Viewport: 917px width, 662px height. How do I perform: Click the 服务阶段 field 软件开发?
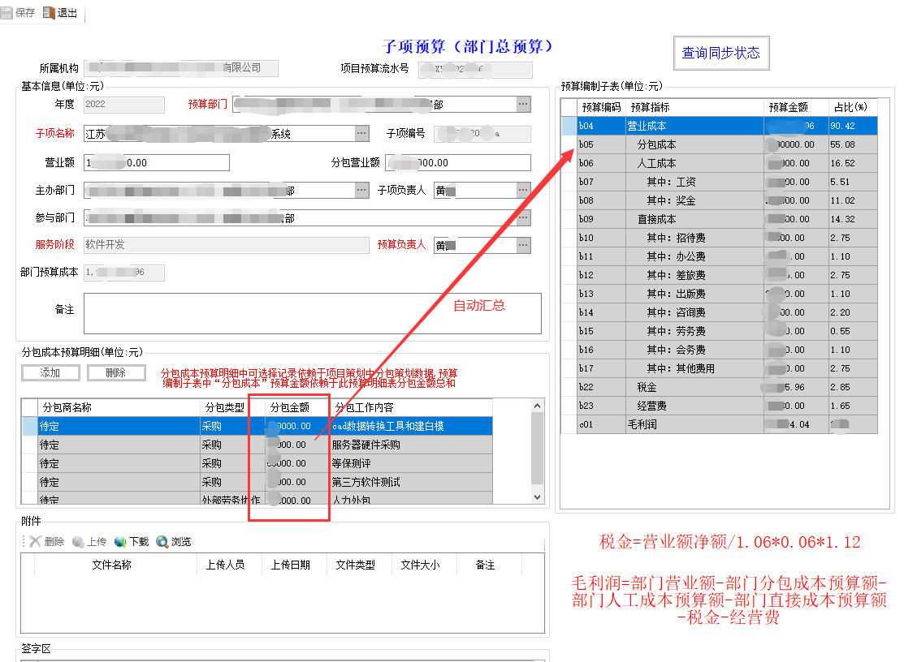tap(227, 245)
